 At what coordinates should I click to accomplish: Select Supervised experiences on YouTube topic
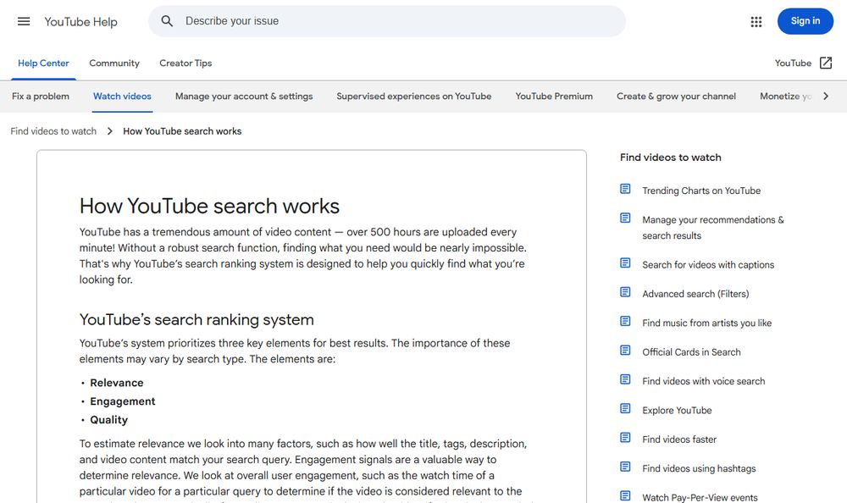click(x=414, y=97)
